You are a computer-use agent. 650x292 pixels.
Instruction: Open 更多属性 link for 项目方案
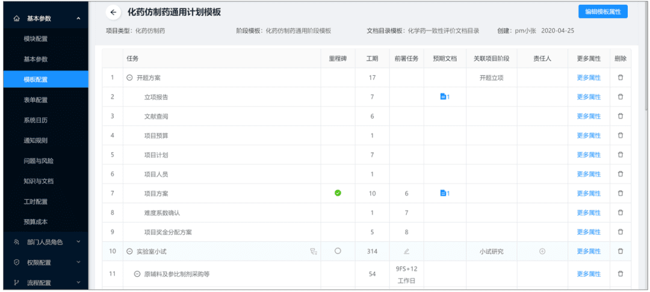(589, 193)
